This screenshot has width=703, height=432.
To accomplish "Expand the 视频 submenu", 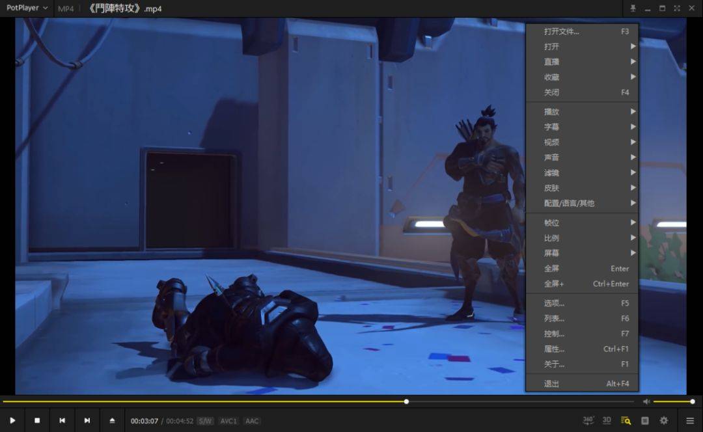I will pyautogui.click(x=582, y=142).
